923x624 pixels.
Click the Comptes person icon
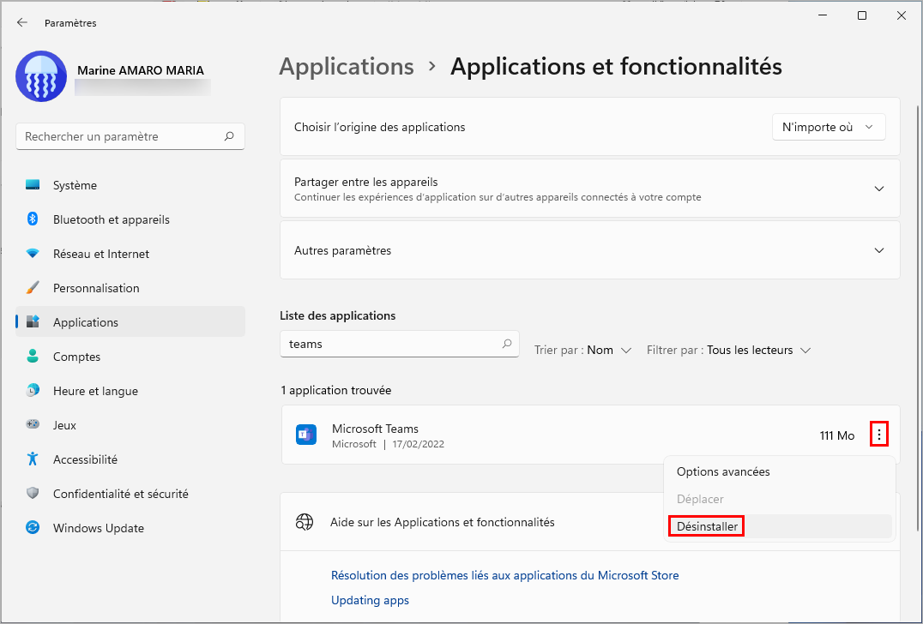coord(33,356)
